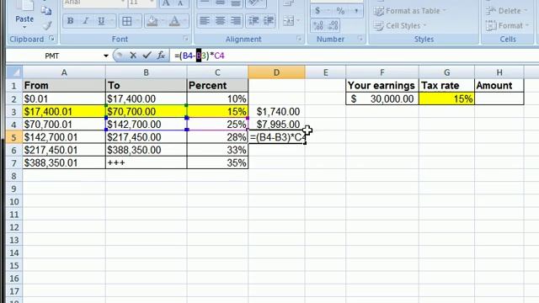The width and height of the screenshot is (539, 303).
Task: Expand the Borders dropdown arrow
Action: click(137, 21)
